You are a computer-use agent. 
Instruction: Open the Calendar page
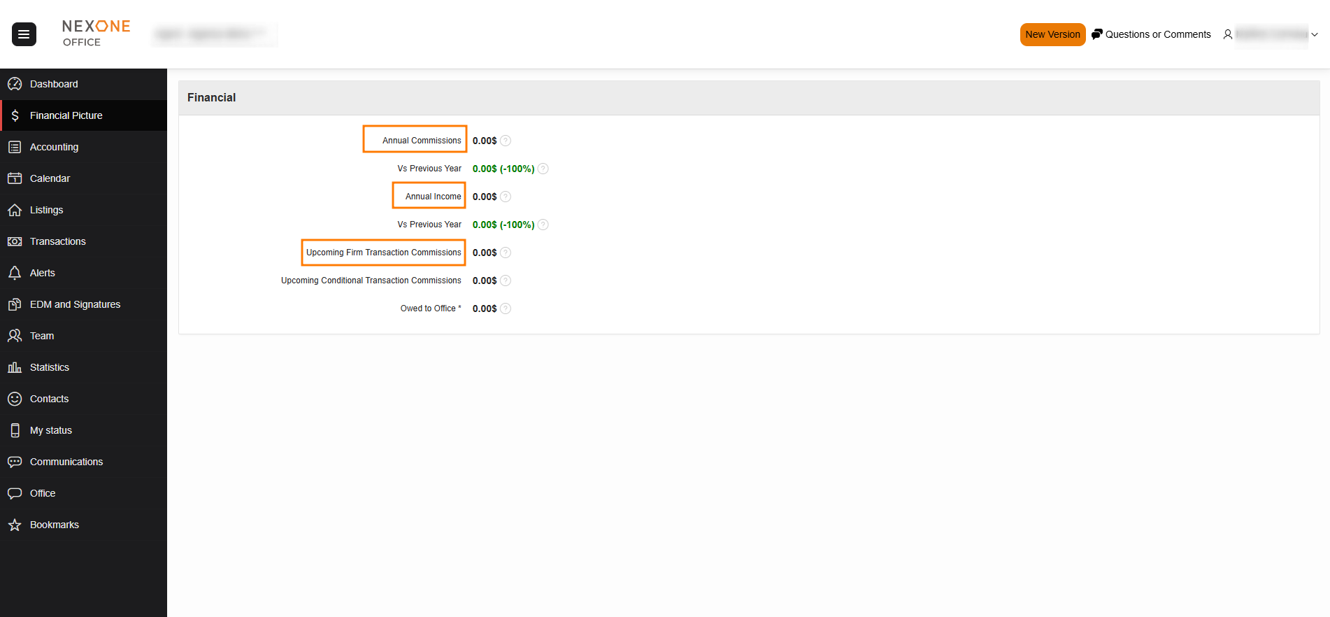click(50, 178)
